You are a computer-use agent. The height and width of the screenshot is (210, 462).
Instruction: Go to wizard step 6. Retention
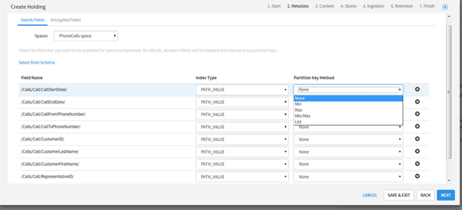click(401, 6)
